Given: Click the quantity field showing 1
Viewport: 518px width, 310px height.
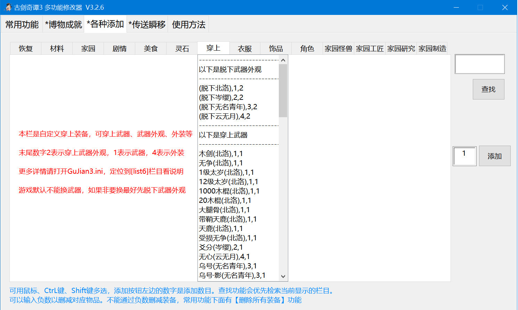Looking at the screenshot, I should click(464, 156).
